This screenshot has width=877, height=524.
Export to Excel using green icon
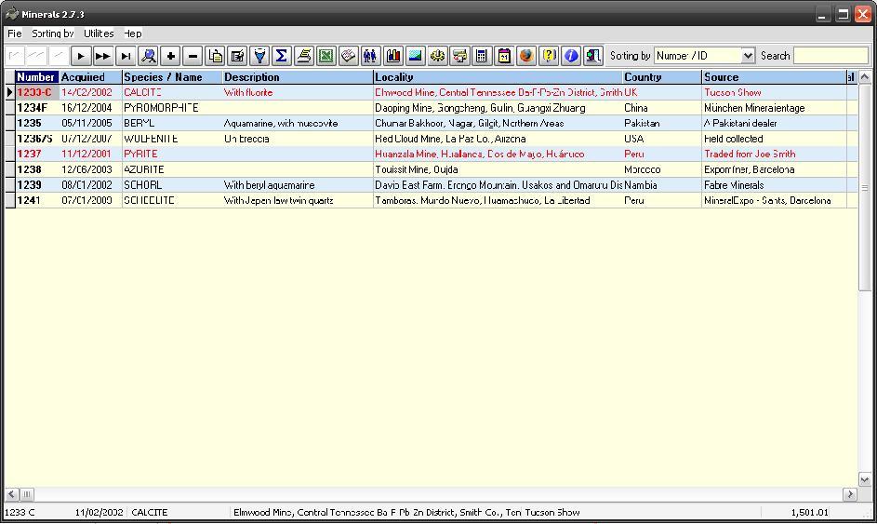click(326, 56)
